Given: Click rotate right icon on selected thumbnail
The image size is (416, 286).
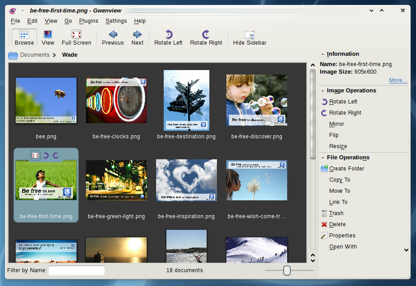Looking at the screenshot, I should tap(55, 155).
